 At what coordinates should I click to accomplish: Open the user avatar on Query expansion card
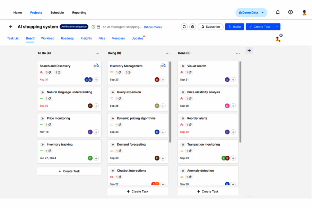pyautogui.click(x=158, y=106)
